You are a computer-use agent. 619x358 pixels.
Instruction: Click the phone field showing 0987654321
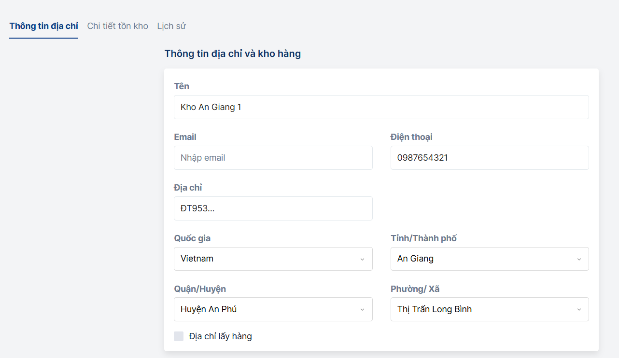[x=489, y=158]
